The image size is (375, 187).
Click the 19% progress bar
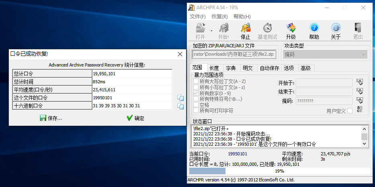click(x=280, y=171)
